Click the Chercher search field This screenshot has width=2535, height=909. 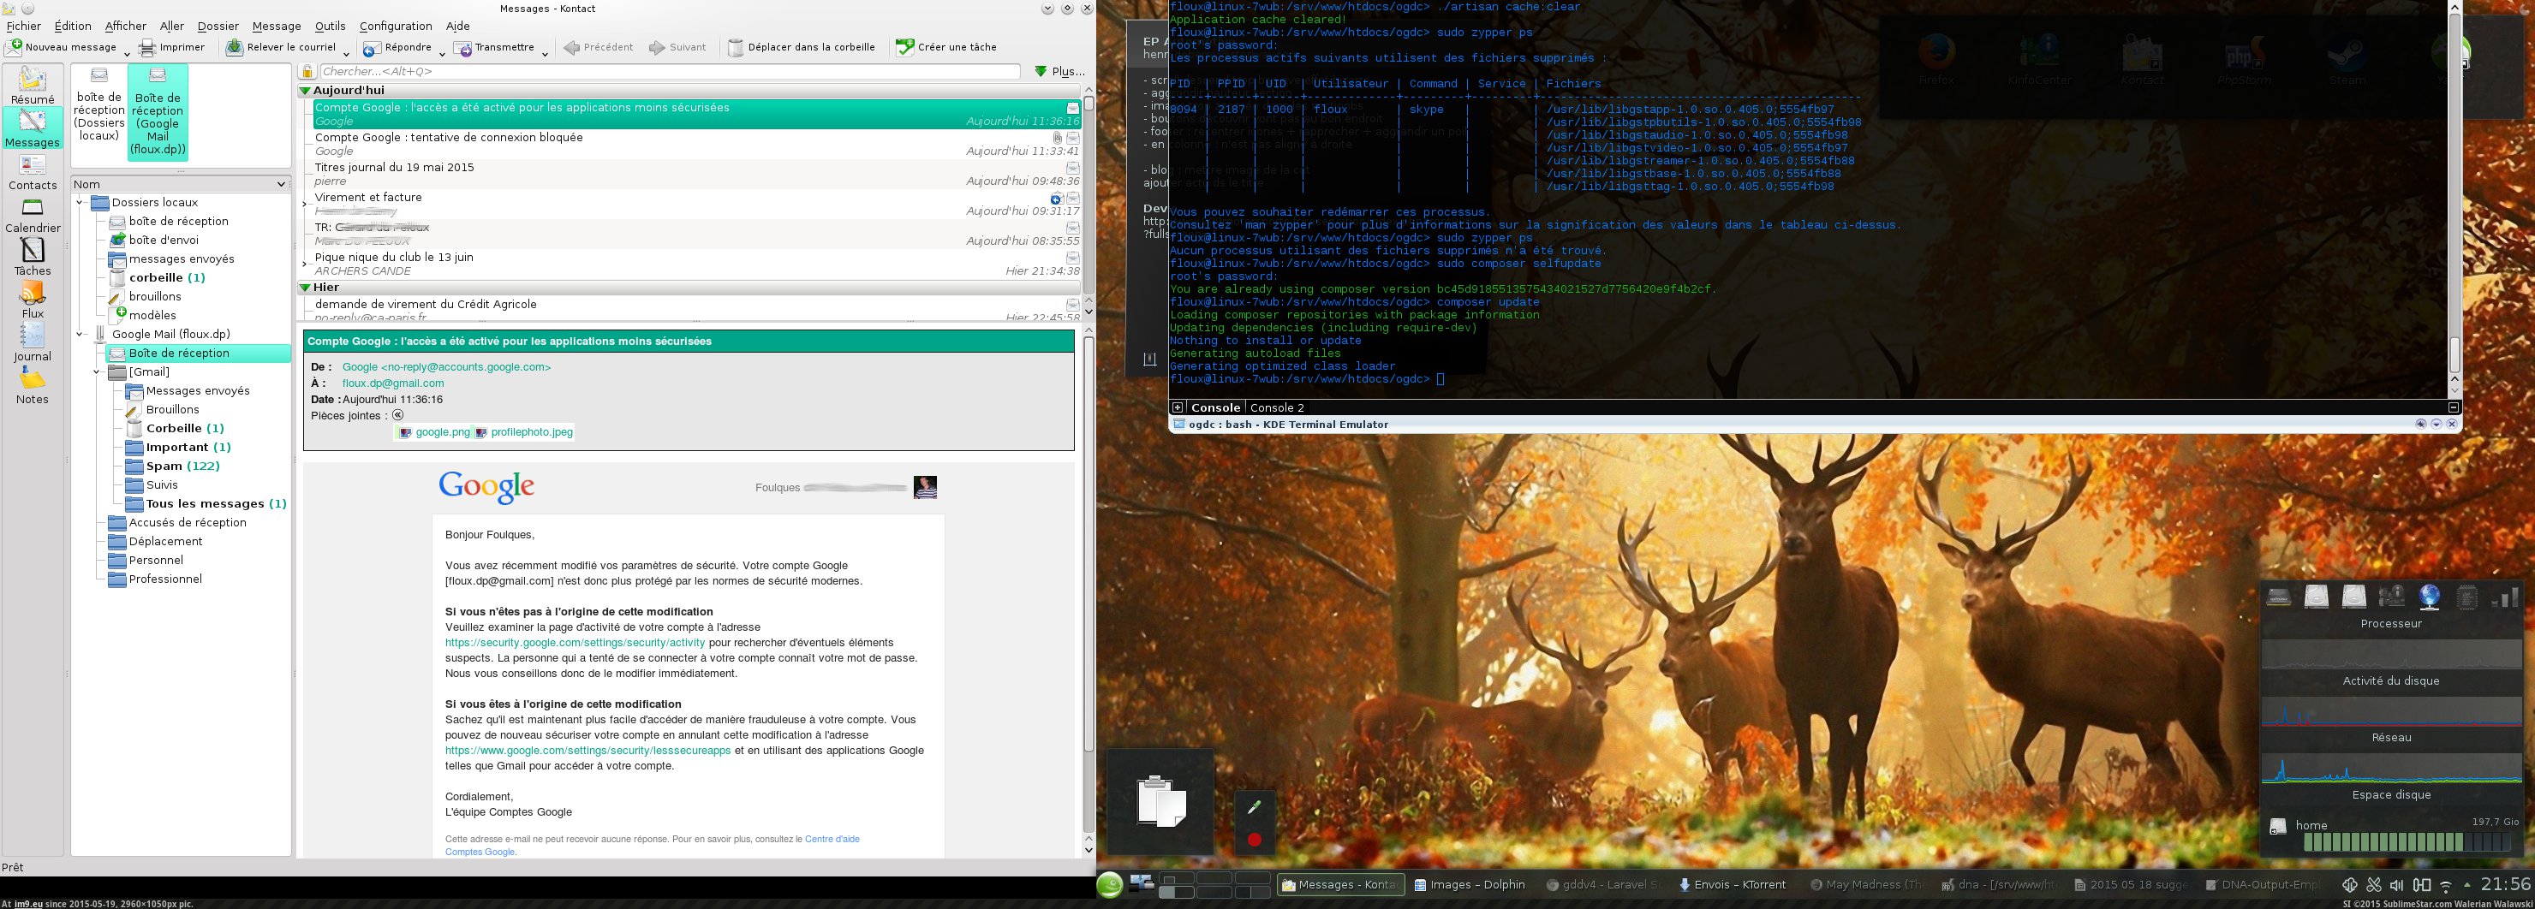[669, 71]
